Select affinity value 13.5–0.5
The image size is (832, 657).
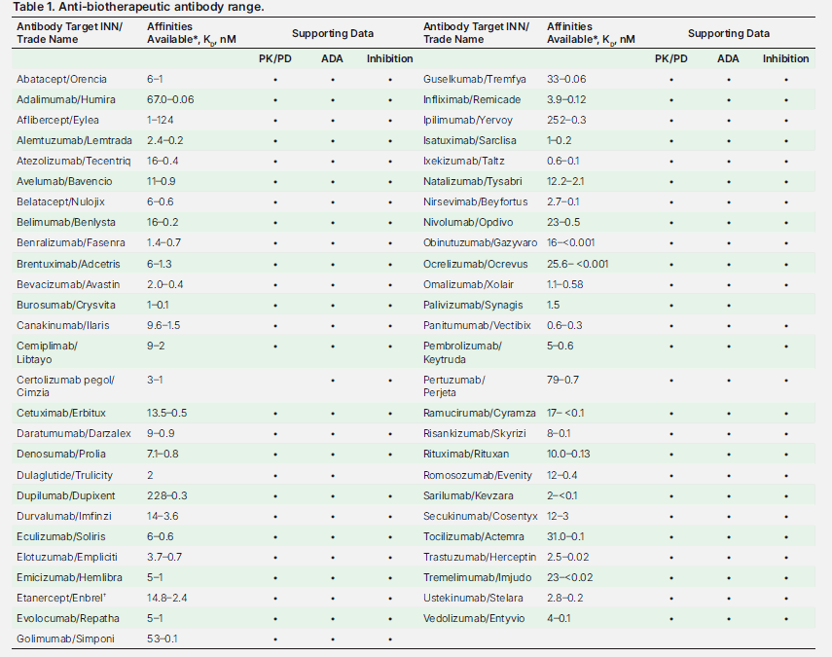[x=167, y=413]
